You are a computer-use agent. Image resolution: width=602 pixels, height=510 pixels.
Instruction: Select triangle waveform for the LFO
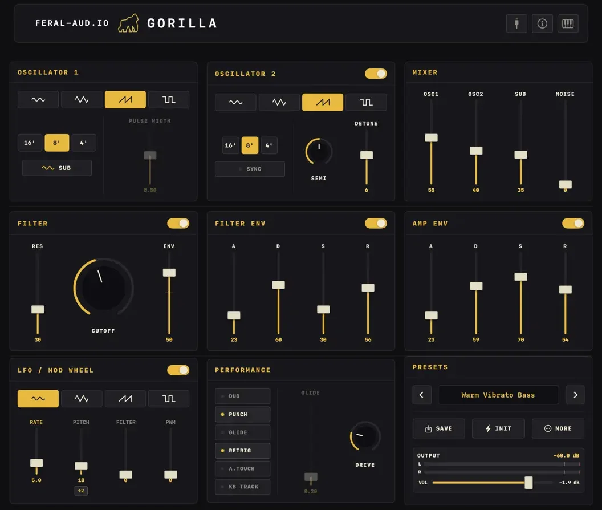point(82,399)
